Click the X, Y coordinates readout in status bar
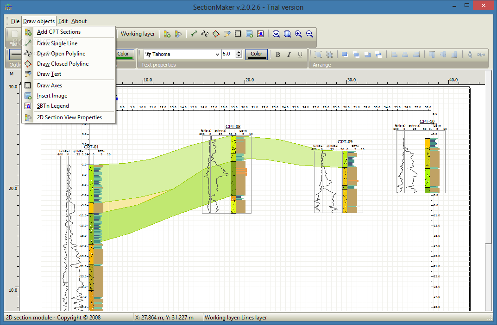This screenshot has height=325, width=497. [x=164, y=318]
